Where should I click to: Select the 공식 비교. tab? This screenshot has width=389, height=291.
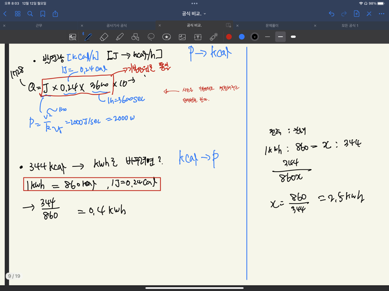[194, 25]
